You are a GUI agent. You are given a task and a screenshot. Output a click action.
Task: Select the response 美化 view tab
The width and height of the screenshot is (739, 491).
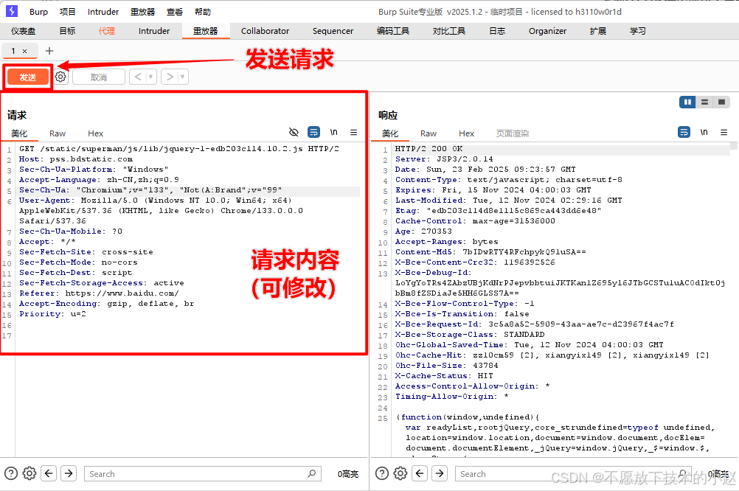coord(389,133)
